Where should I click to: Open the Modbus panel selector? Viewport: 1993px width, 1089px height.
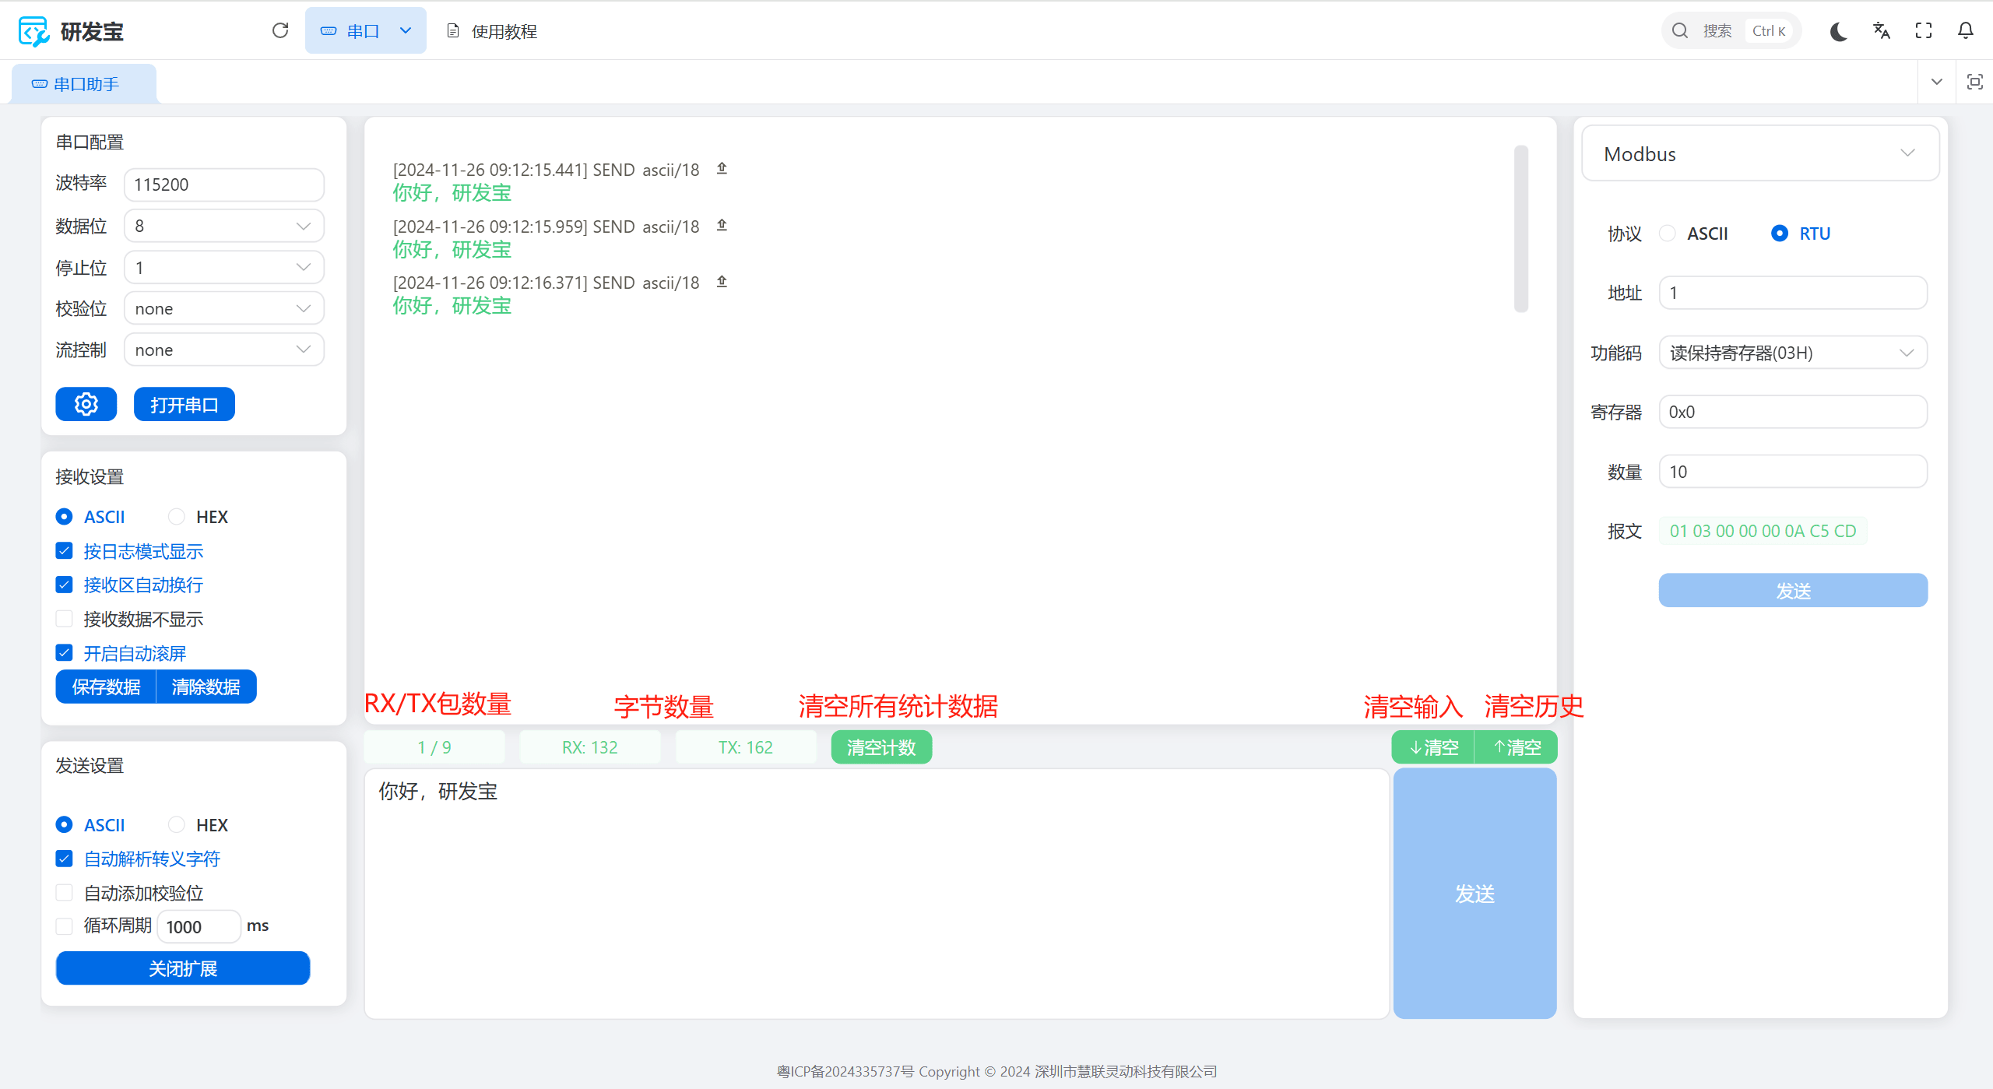(1759, 153)
